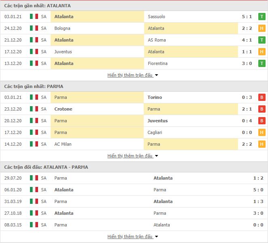Viewport: 268px width, 243px height.
Task: Expand more matches under the Parma section
Action: [133, 156]
